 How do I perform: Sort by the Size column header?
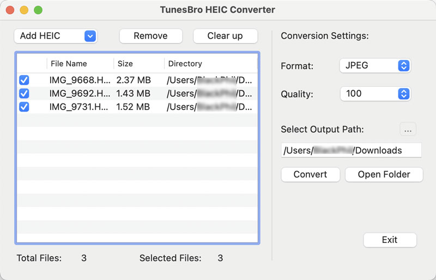[x=139, y=64]
